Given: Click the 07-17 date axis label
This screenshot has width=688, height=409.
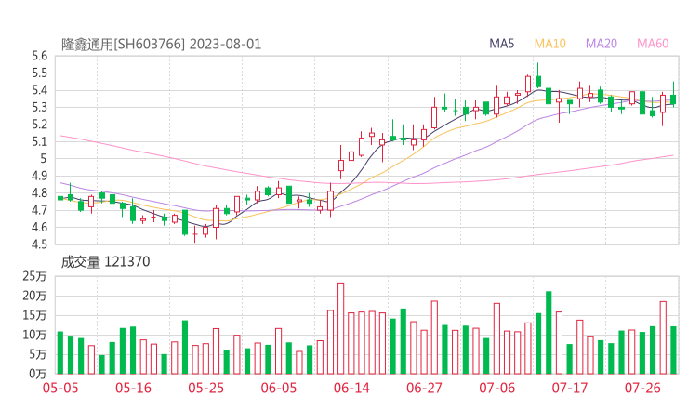Looking at the screenshot, I should [x=570, y=388].
